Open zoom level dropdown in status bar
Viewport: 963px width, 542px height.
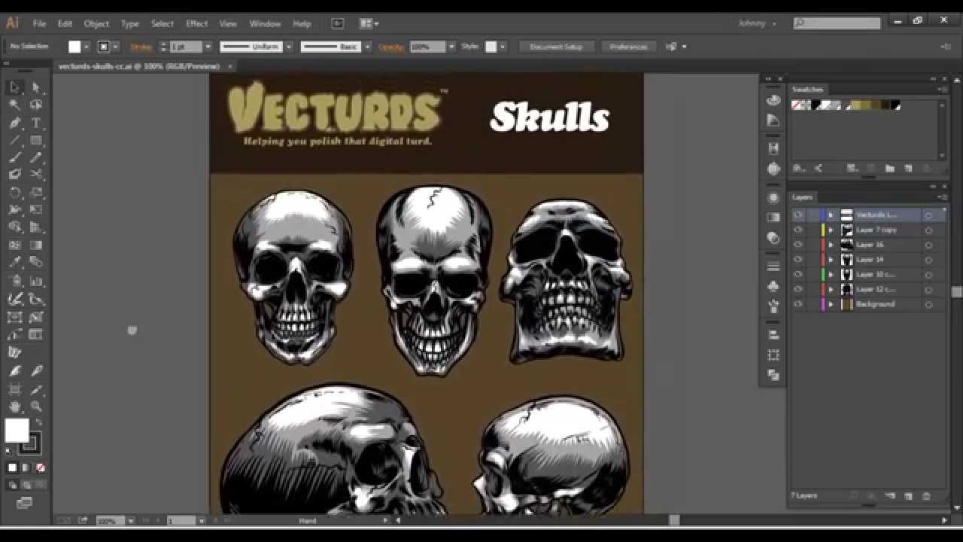pyautogui.click(x=130, y=521)
